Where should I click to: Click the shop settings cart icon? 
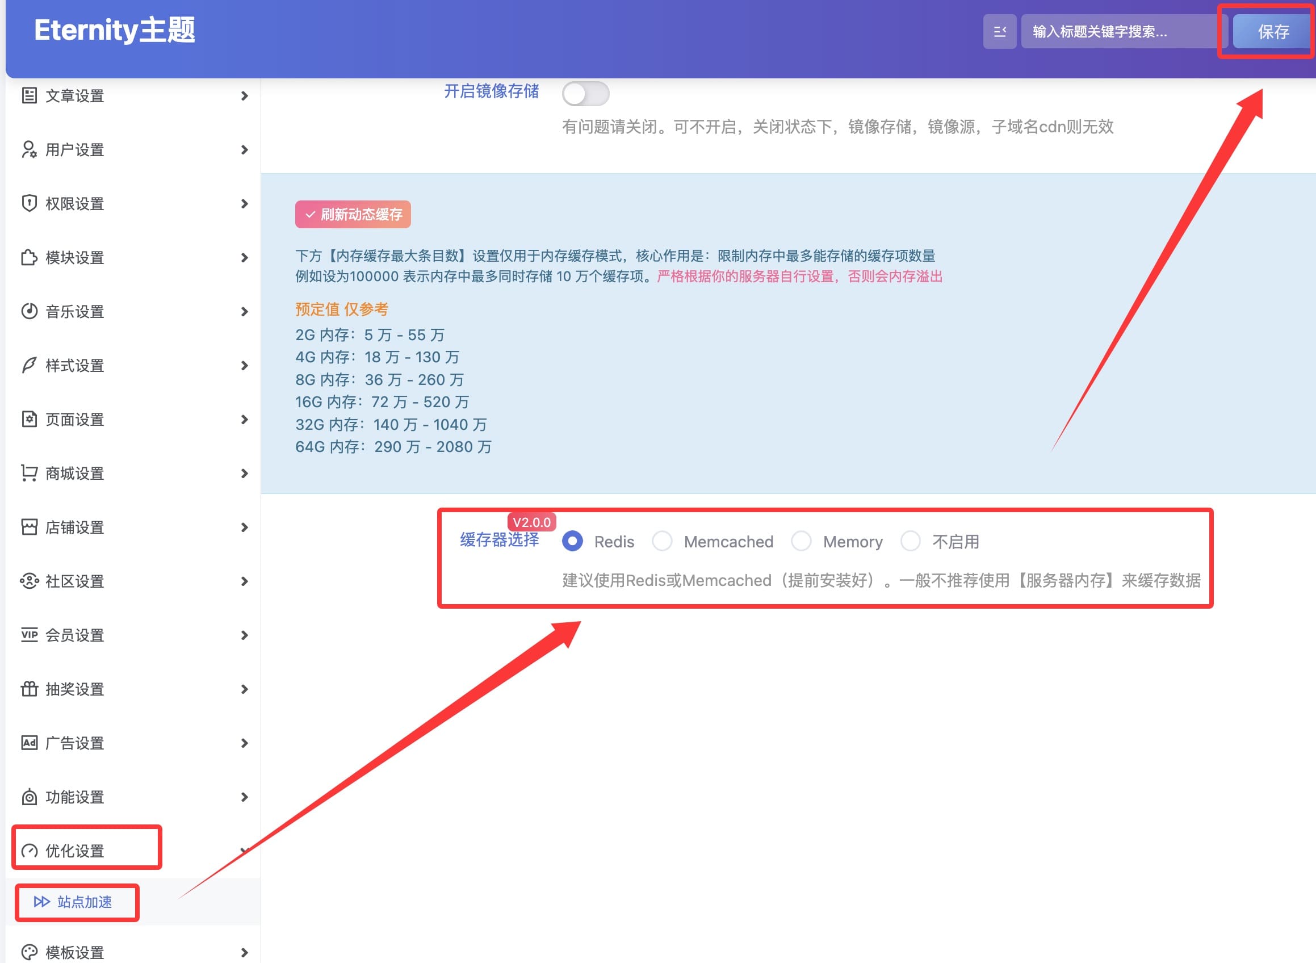(x=29, y=474)
